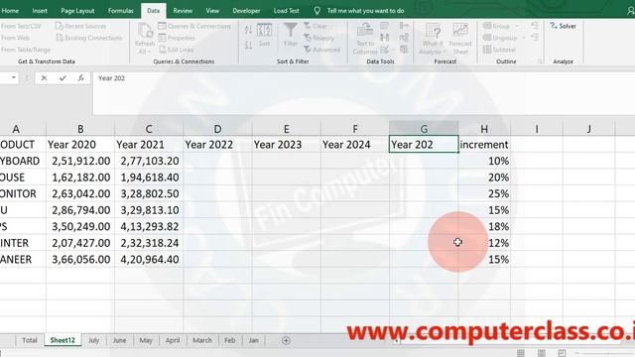
Task: Select the 25% increment cell
Action: click(x=484, y=193)
